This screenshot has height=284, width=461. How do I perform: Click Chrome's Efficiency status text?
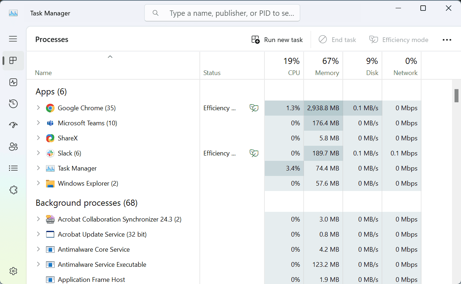pyautogui.click(x=220, y=108)
